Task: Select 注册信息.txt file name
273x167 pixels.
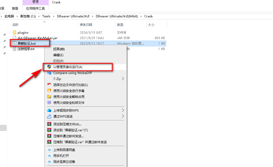Action: click(26, 49)
